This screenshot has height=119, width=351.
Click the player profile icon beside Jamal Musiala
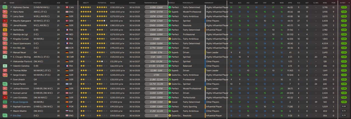11,25
